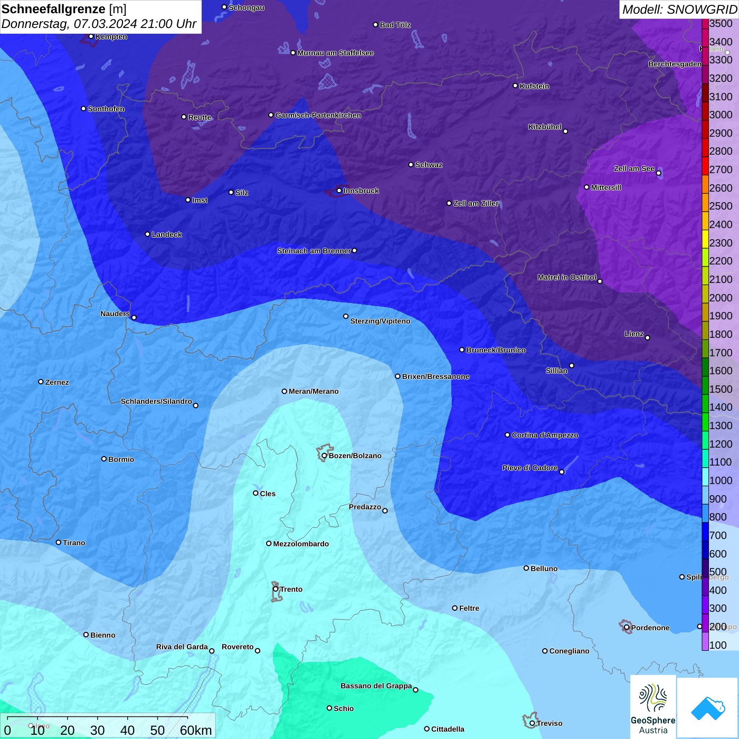Select the Bormio location marker
Screen dimensions: 739x739
click(104, 459)
